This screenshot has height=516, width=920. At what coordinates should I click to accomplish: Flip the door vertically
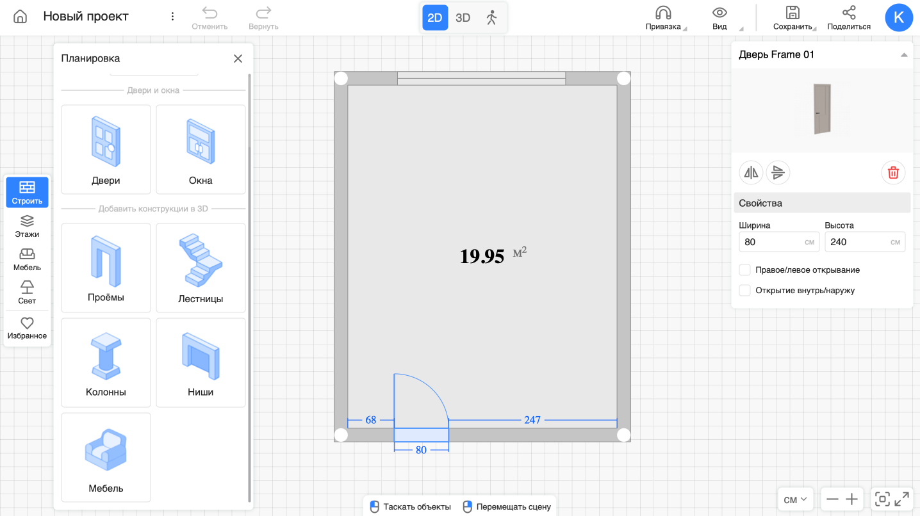pyautogui.click(x=778, y=172)
